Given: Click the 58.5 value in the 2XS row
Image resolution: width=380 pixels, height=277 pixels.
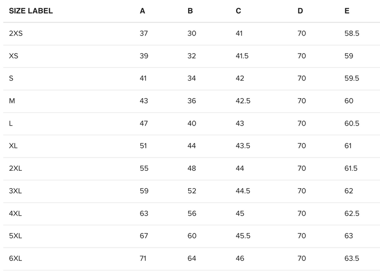Looking at the screenshot, I should click(x=351, y=34).
